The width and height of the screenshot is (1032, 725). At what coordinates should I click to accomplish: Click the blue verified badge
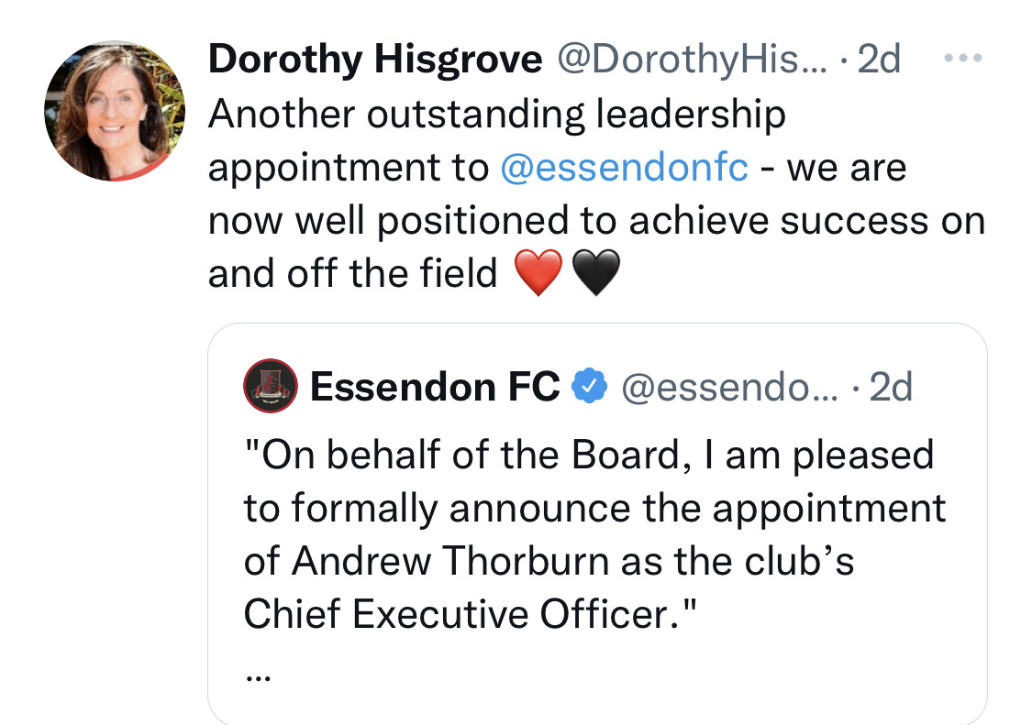(589, 386)
